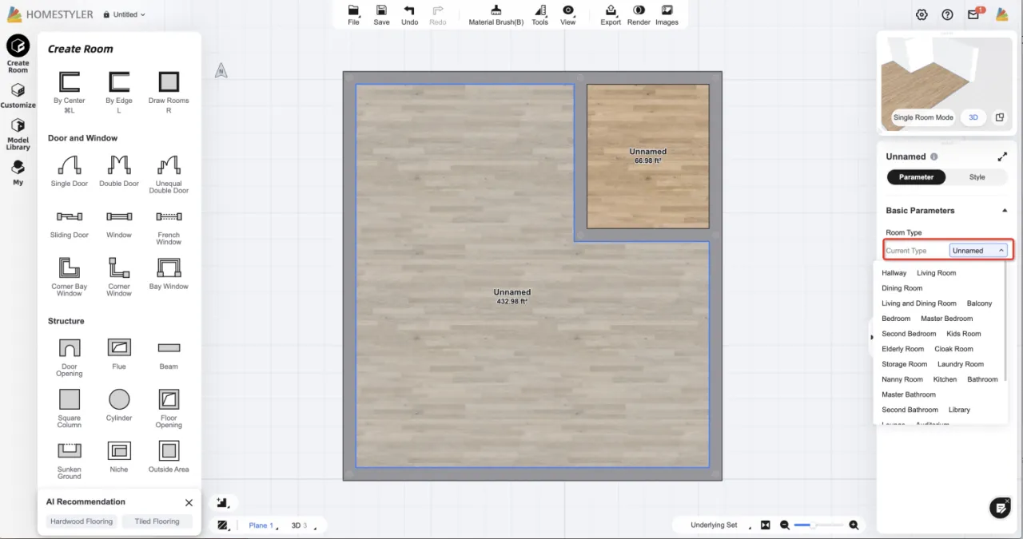1023x539 pixels.
Task: Click the zoom level slider
Action: 814,525
